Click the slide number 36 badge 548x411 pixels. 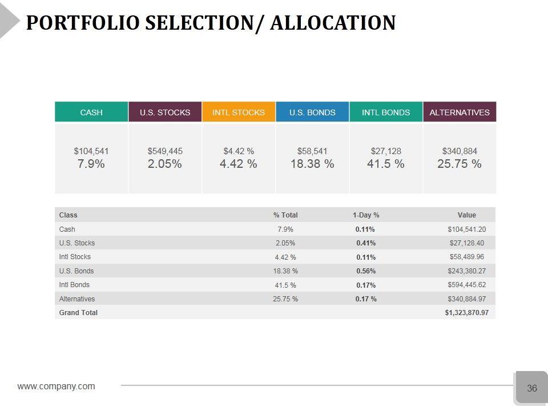click(x=531, y=388)
